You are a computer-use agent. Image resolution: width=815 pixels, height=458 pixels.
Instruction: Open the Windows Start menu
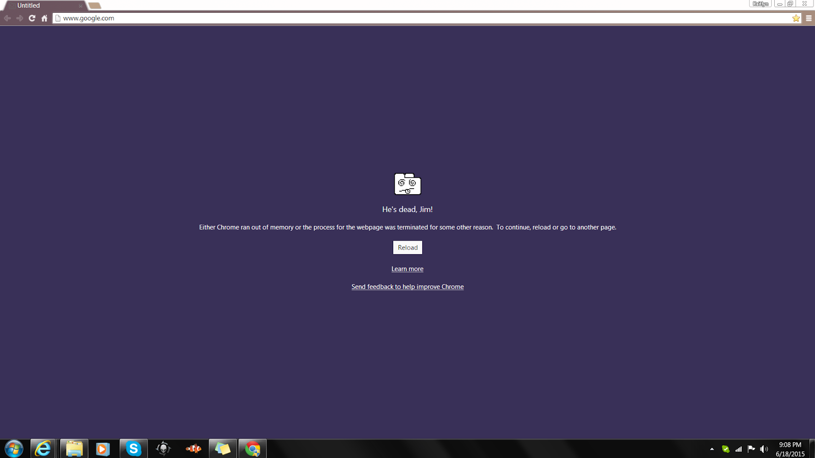pyautogui.click(x=14, y=449)
